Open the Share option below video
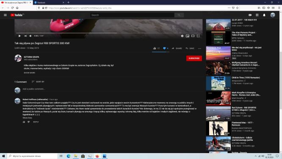 click(177, 48)
